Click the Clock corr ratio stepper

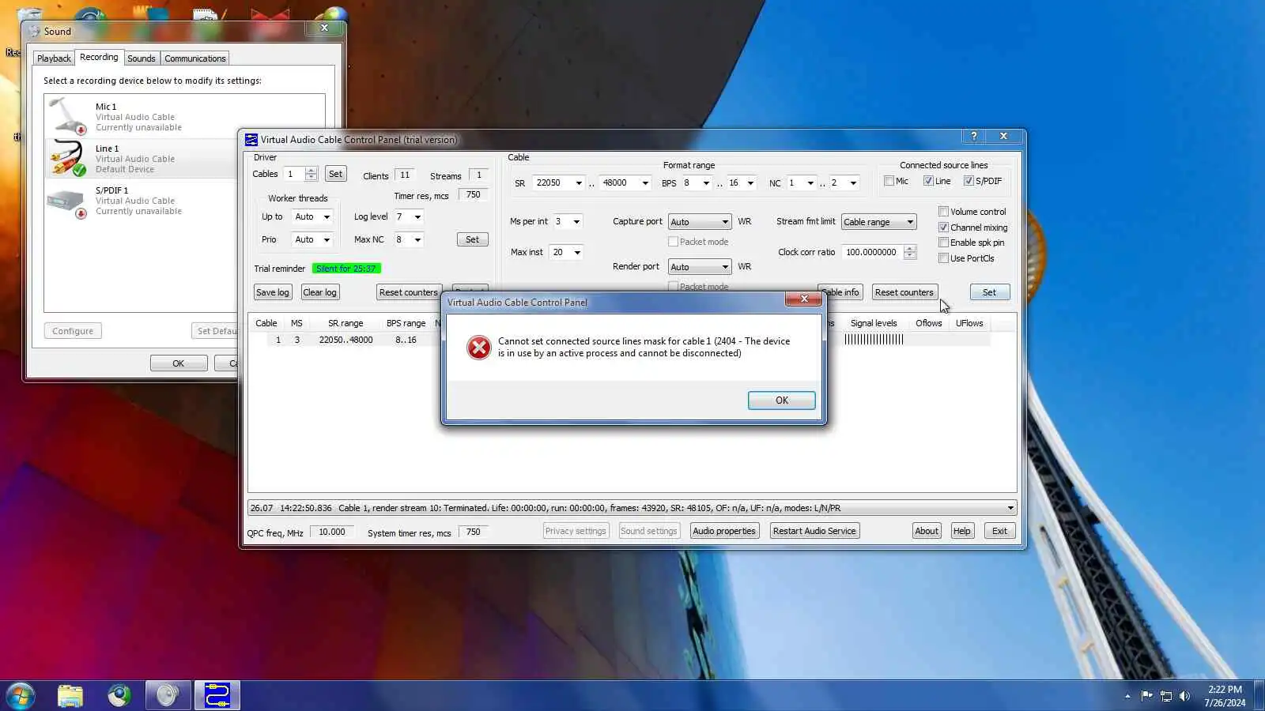[910, 252]
